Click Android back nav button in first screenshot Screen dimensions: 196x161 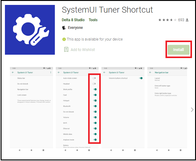pos(19,150)
